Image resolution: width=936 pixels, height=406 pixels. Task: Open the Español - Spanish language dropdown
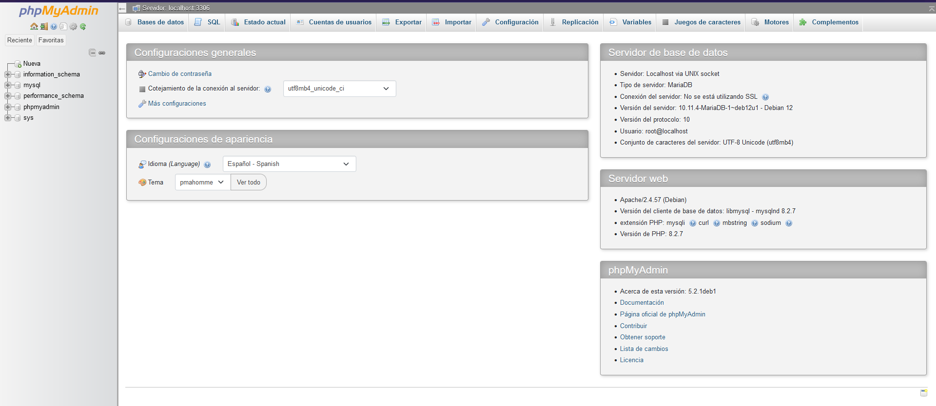289,164
